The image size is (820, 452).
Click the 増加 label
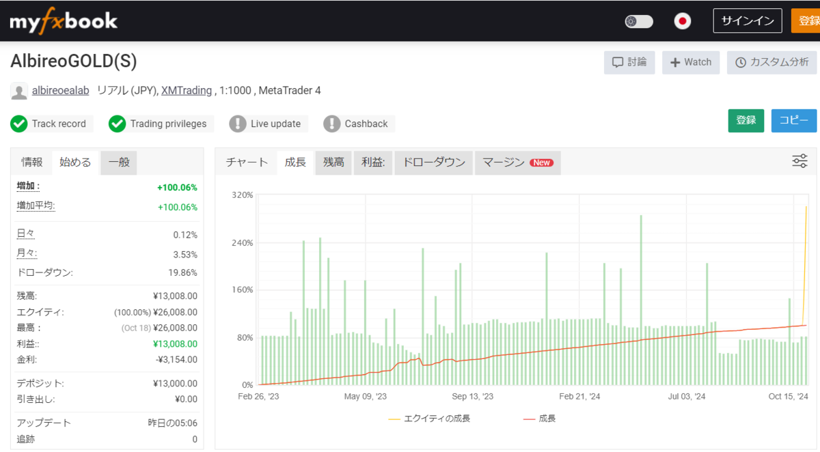[x=29, y=186]
